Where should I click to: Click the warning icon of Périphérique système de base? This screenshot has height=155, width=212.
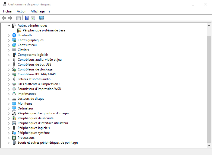[19, 30]
